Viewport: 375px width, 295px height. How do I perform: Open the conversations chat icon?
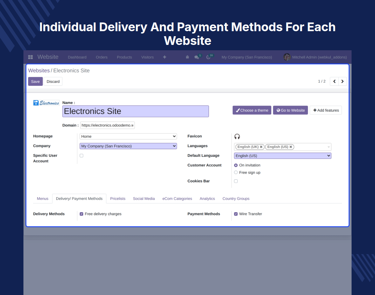(x=197, y=57)
